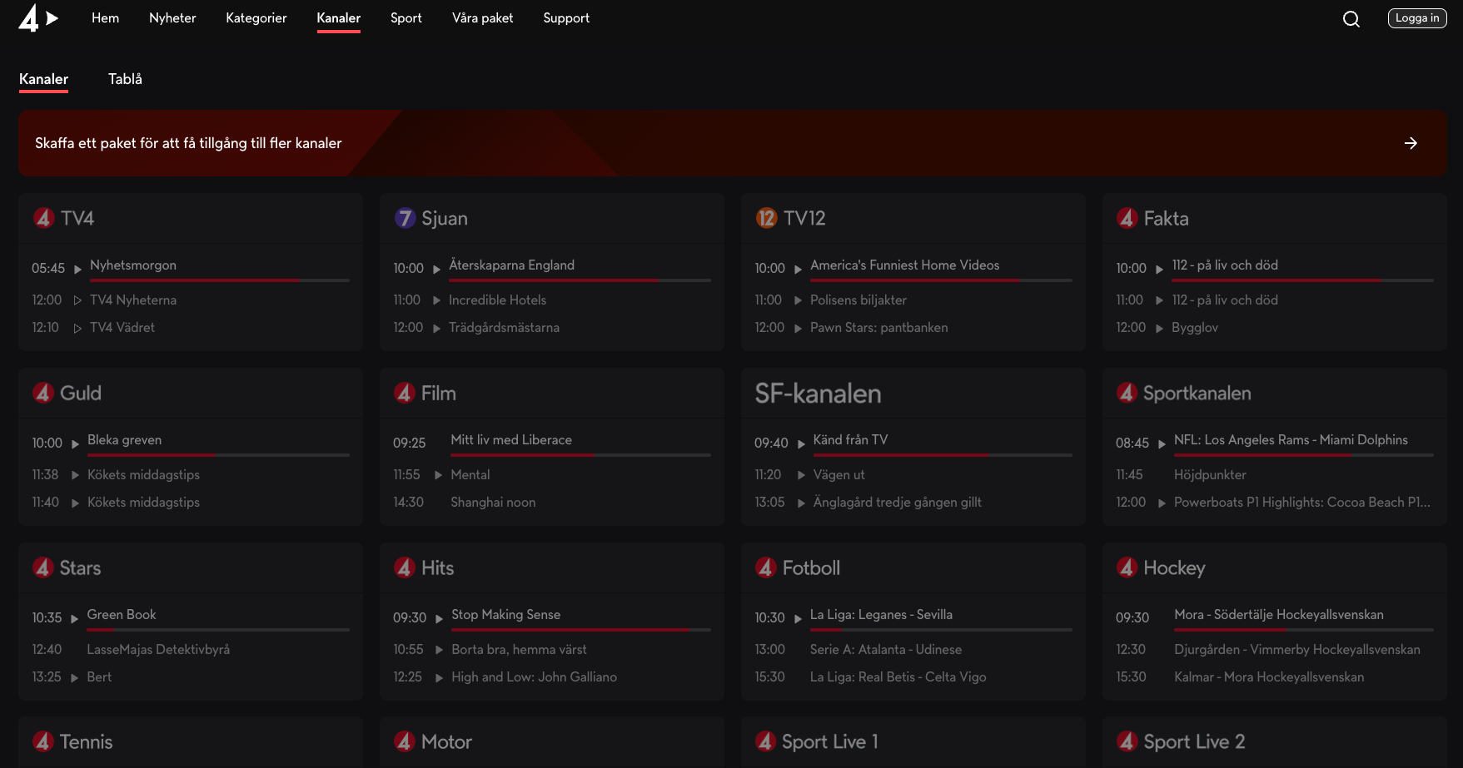This screenshot has width=1463, height=768.
Task: Select the Fakta channel icon
Action: [x=1127, y=218]
